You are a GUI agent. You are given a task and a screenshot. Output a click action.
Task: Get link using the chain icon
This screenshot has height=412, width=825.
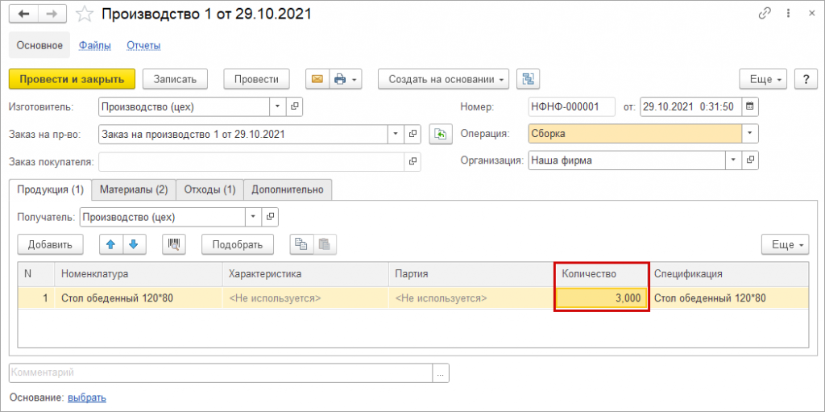[x=764, y=15]
